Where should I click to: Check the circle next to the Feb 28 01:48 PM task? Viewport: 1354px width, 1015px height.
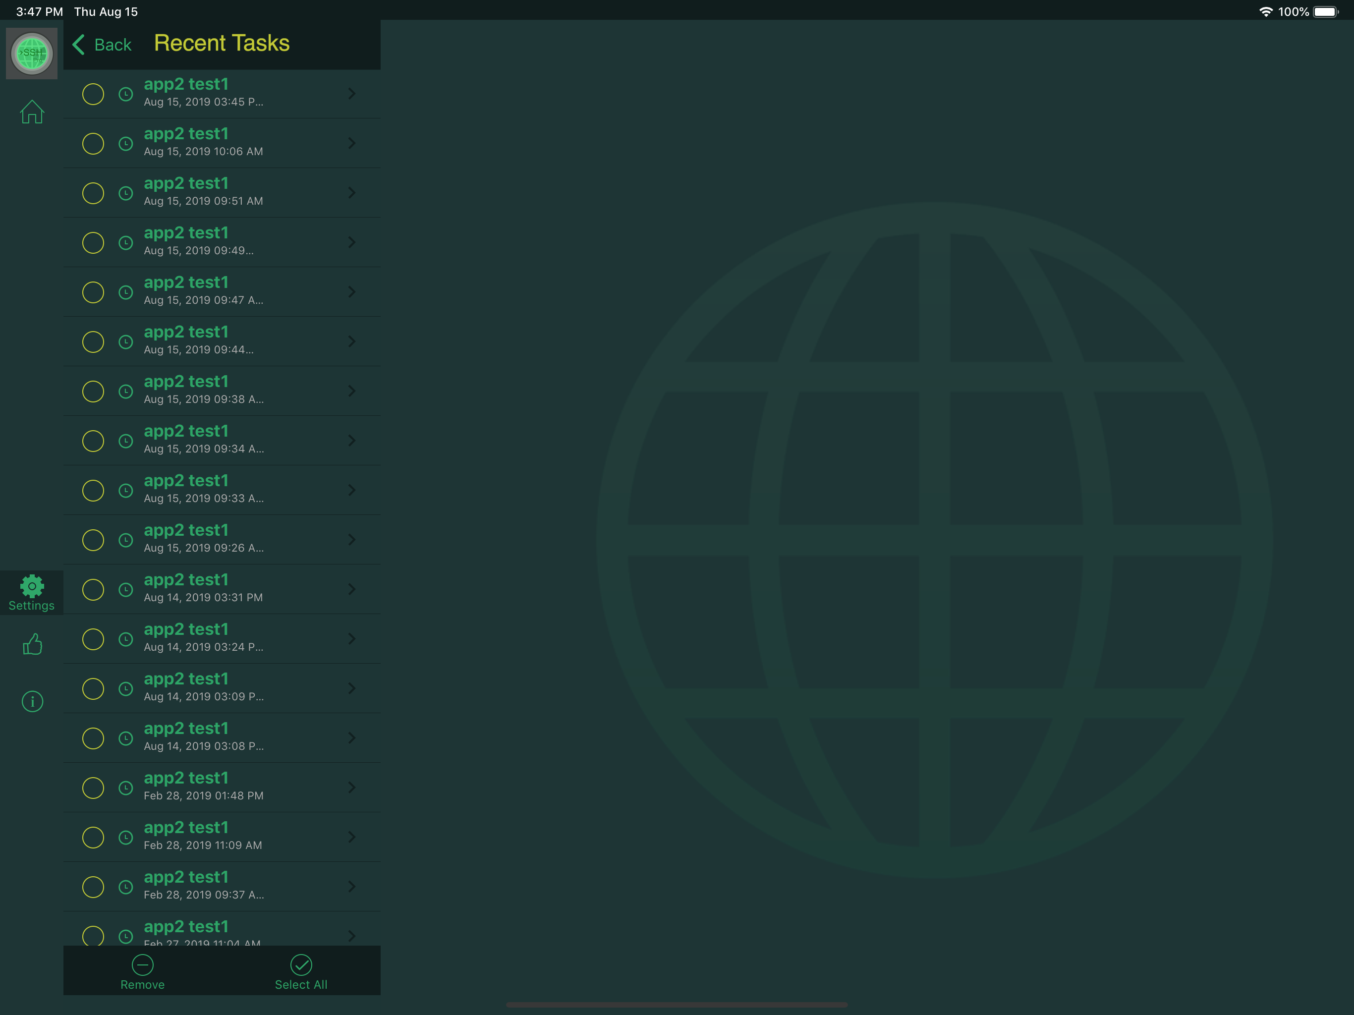coord(93,788)
